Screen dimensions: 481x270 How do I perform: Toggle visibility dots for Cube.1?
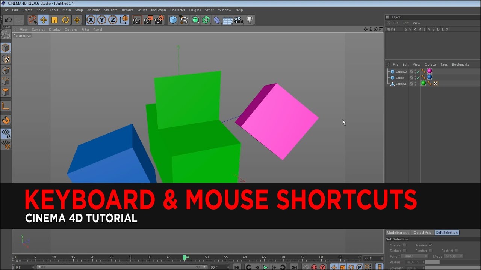click(x=415, y=84)
